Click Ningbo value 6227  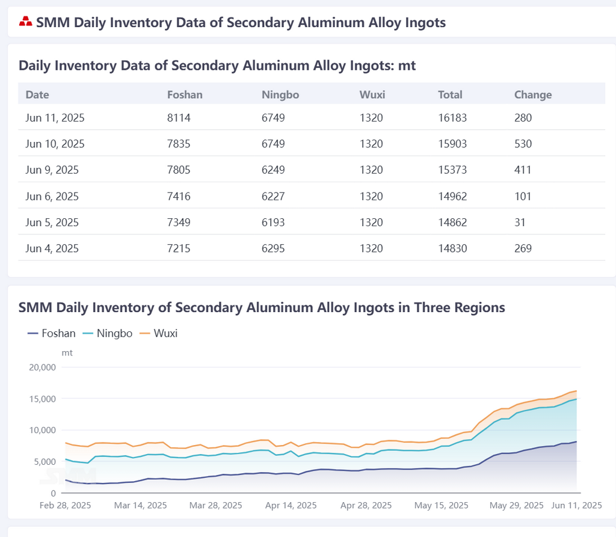point(273,197)
